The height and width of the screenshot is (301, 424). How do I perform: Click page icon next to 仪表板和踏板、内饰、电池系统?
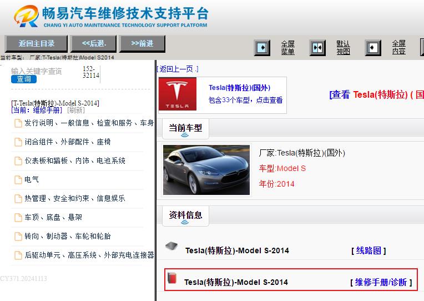click(18, 161)
